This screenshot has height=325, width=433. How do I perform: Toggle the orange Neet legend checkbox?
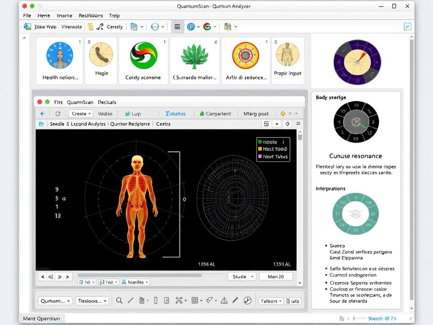click(260, 149)
